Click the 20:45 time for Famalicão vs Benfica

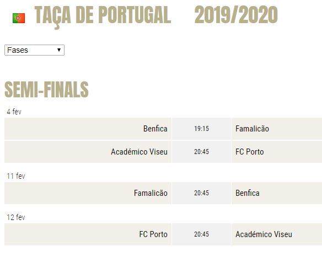pos(201,193)
